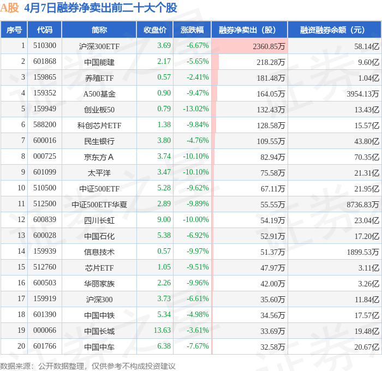Select code 588200
This screenshot has height=371, width=382.
45,125
